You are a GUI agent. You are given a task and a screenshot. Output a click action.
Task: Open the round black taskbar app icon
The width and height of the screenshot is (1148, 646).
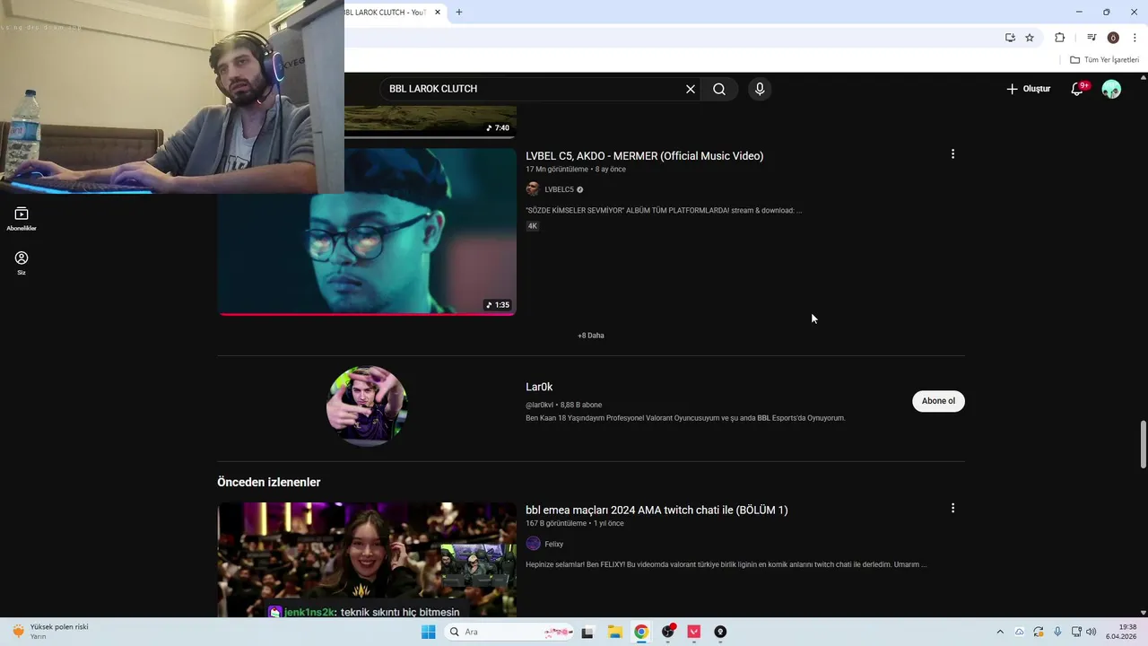(720, 632)
